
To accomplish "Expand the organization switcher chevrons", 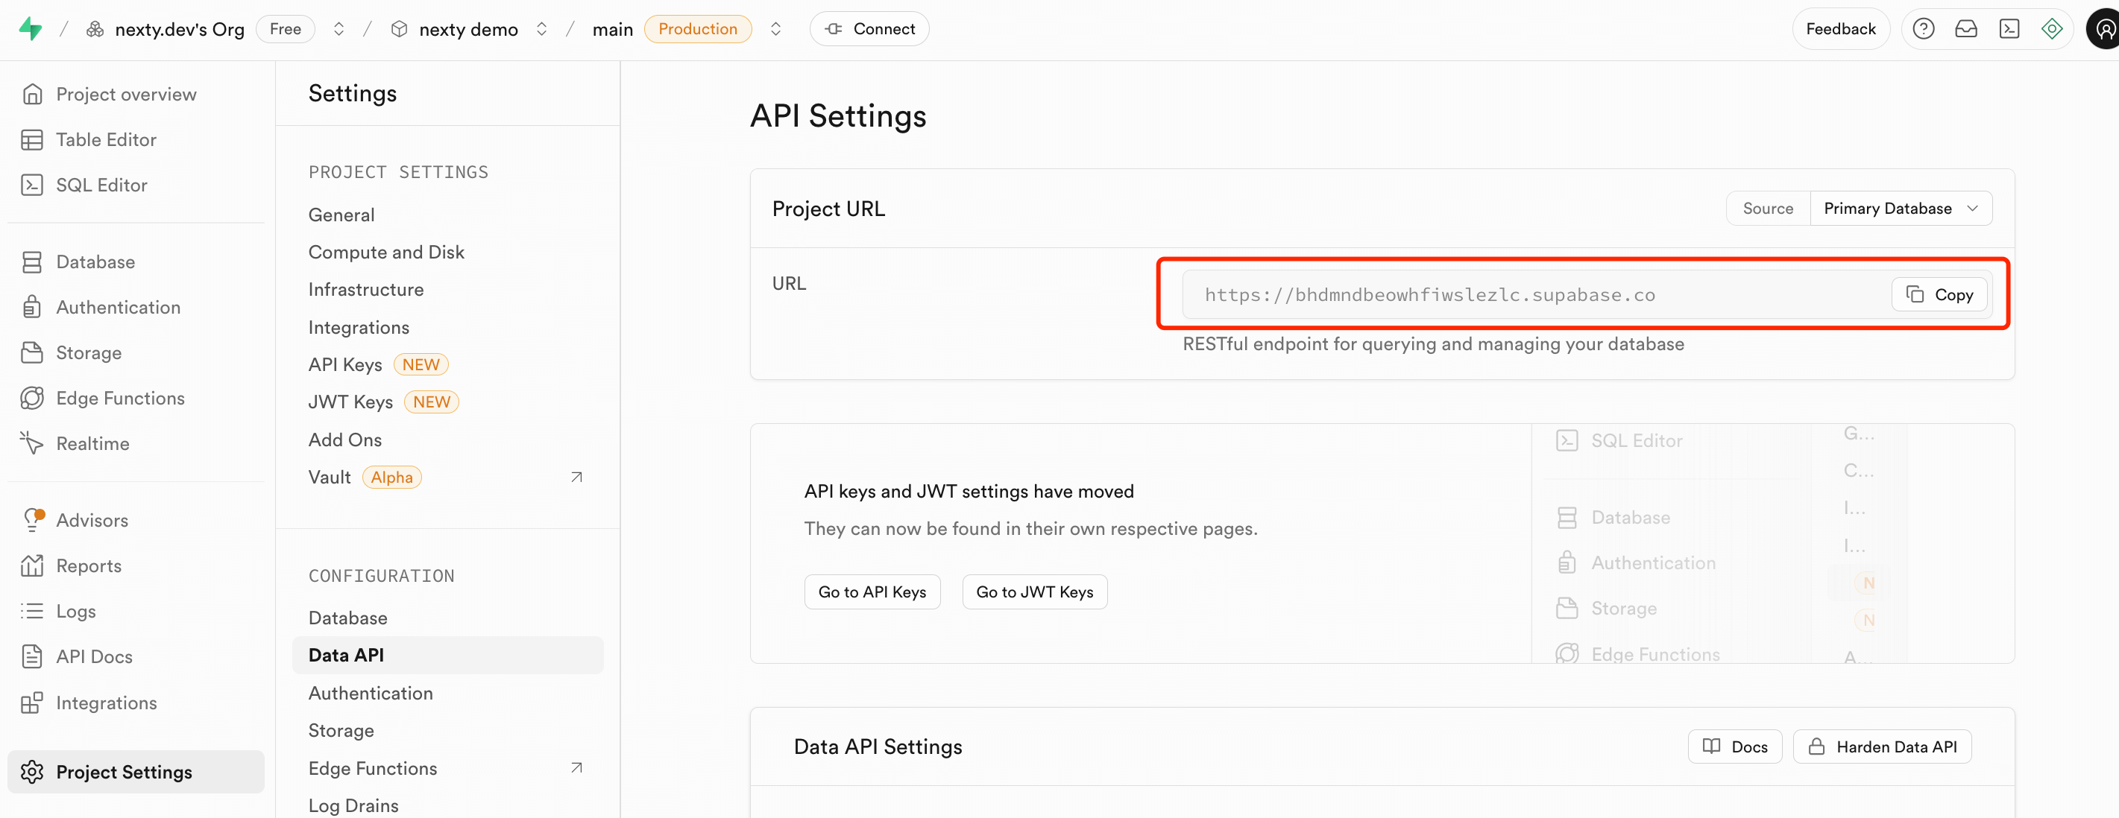I will [338, 29].
